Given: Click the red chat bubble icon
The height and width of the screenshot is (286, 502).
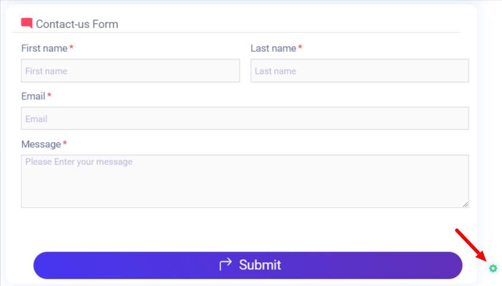Looking at the screenshot, I should coord(27,24).
